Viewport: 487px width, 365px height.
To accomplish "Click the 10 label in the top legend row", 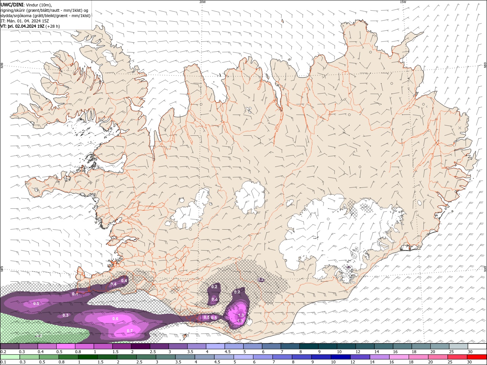I will click(x=339, y=352).
